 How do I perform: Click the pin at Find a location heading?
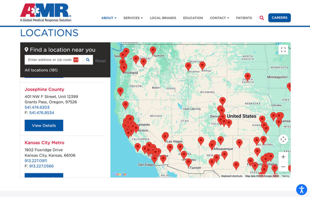(26, 50)
